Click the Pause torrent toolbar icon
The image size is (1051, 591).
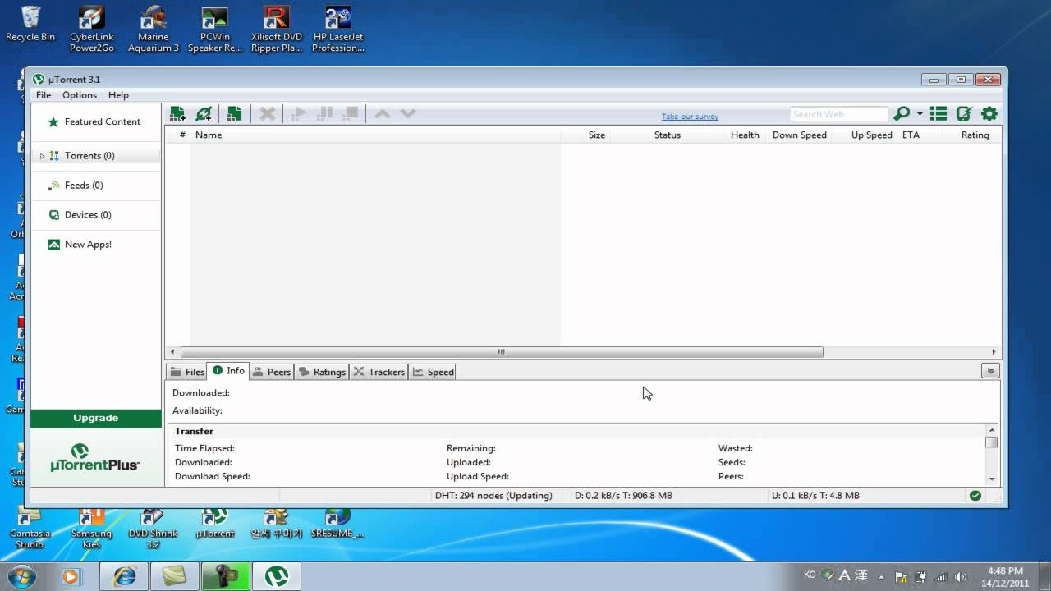point(325,114)
